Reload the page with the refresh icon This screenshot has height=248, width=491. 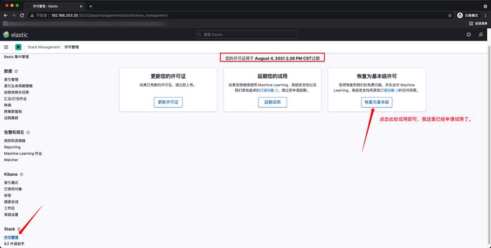point(22,15)
